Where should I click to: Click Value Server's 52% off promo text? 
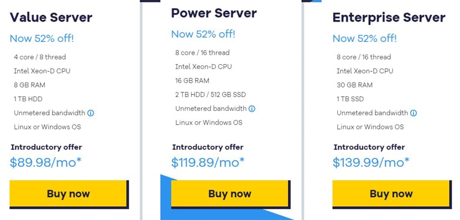[42, 38]
